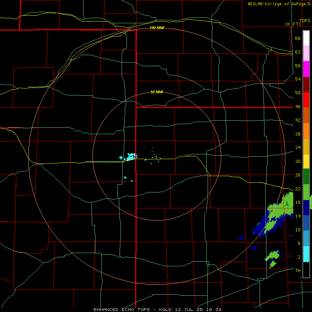This screenshot has width=312, height=312.
Task: Select the dark red legend color band
Action: pos(306,85)
